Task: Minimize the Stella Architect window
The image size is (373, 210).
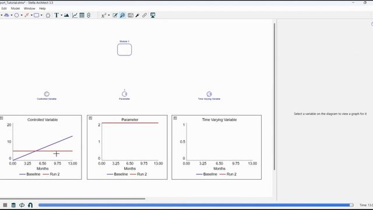Action: pyautogui.click(x=353, y=2)
